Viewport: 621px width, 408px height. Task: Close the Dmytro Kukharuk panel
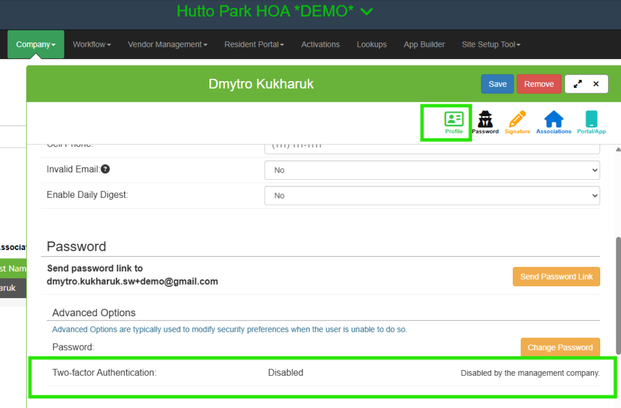point(596,84)
